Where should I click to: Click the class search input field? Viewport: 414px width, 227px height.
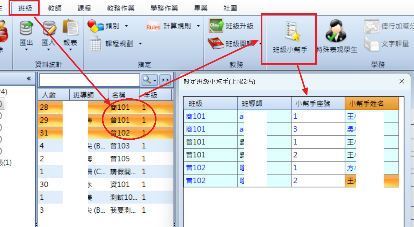click(90, 80)
